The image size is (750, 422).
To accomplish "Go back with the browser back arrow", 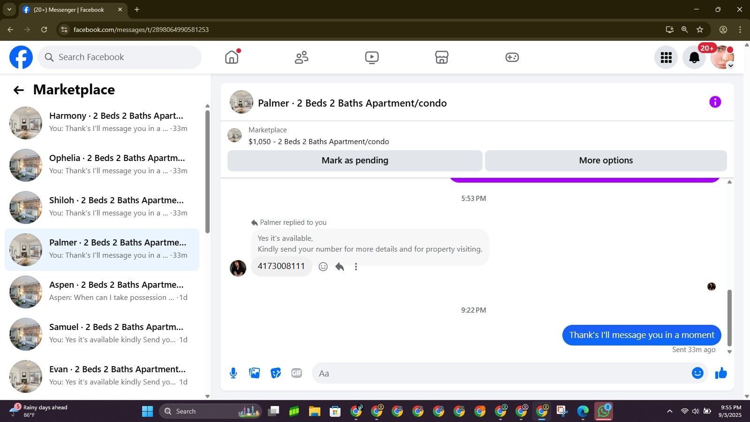I will point(10,30).
